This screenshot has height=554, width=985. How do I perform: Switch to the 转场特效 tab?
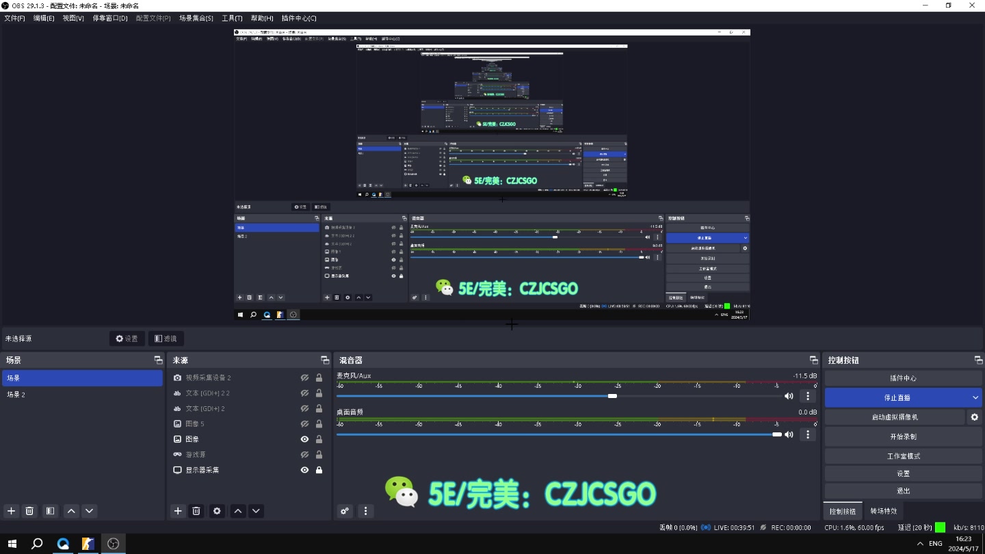883,511
